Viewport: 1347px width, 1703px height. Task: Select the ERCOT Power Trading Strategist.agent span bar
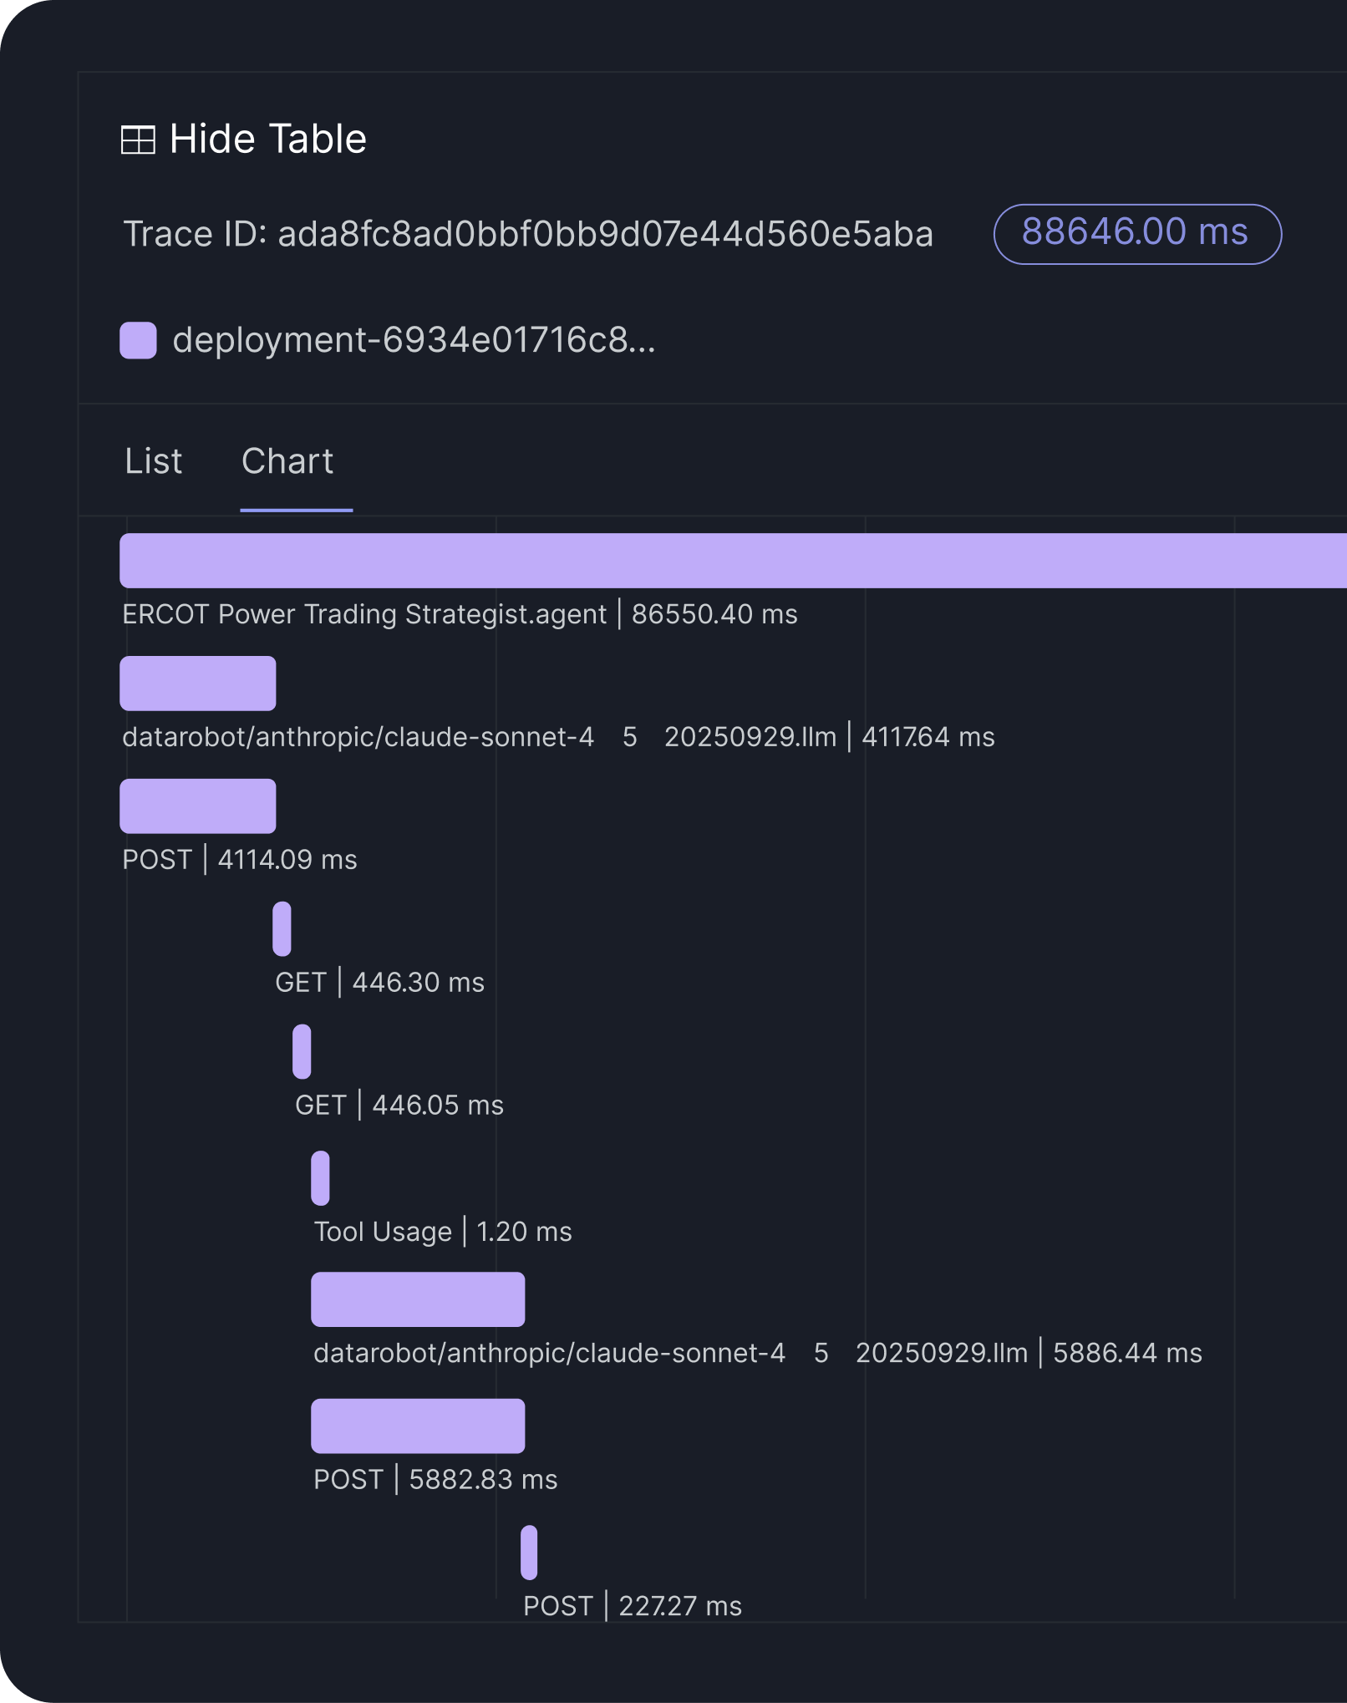(x=732, y=561)
